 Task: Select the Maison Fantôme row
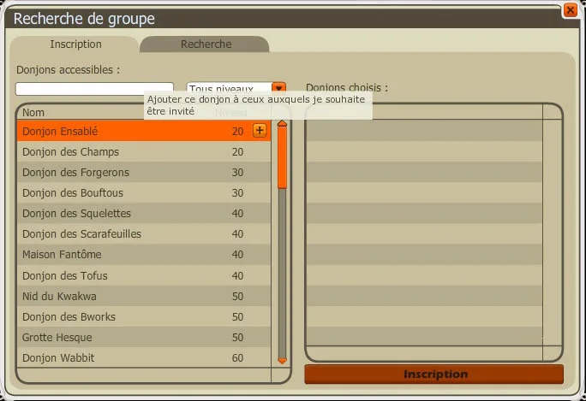[144, 255]
